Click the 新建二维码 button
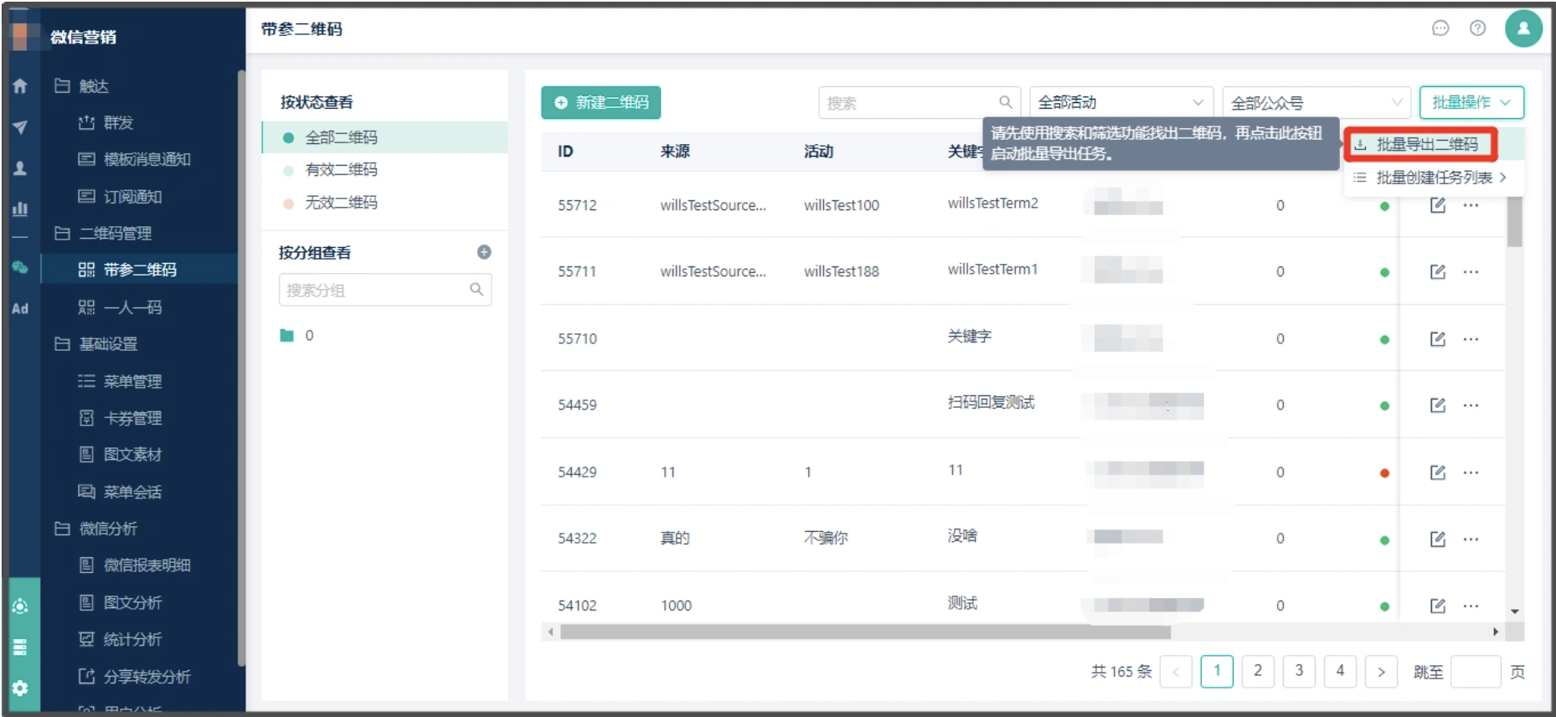The height and width of the screenshot is (717, 1556). pos(600,102)
